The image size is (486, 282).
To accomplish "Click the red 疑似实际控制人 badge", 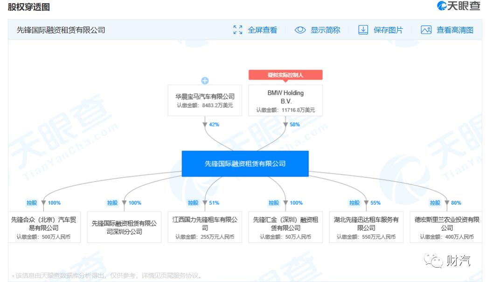I will point(286,74).
